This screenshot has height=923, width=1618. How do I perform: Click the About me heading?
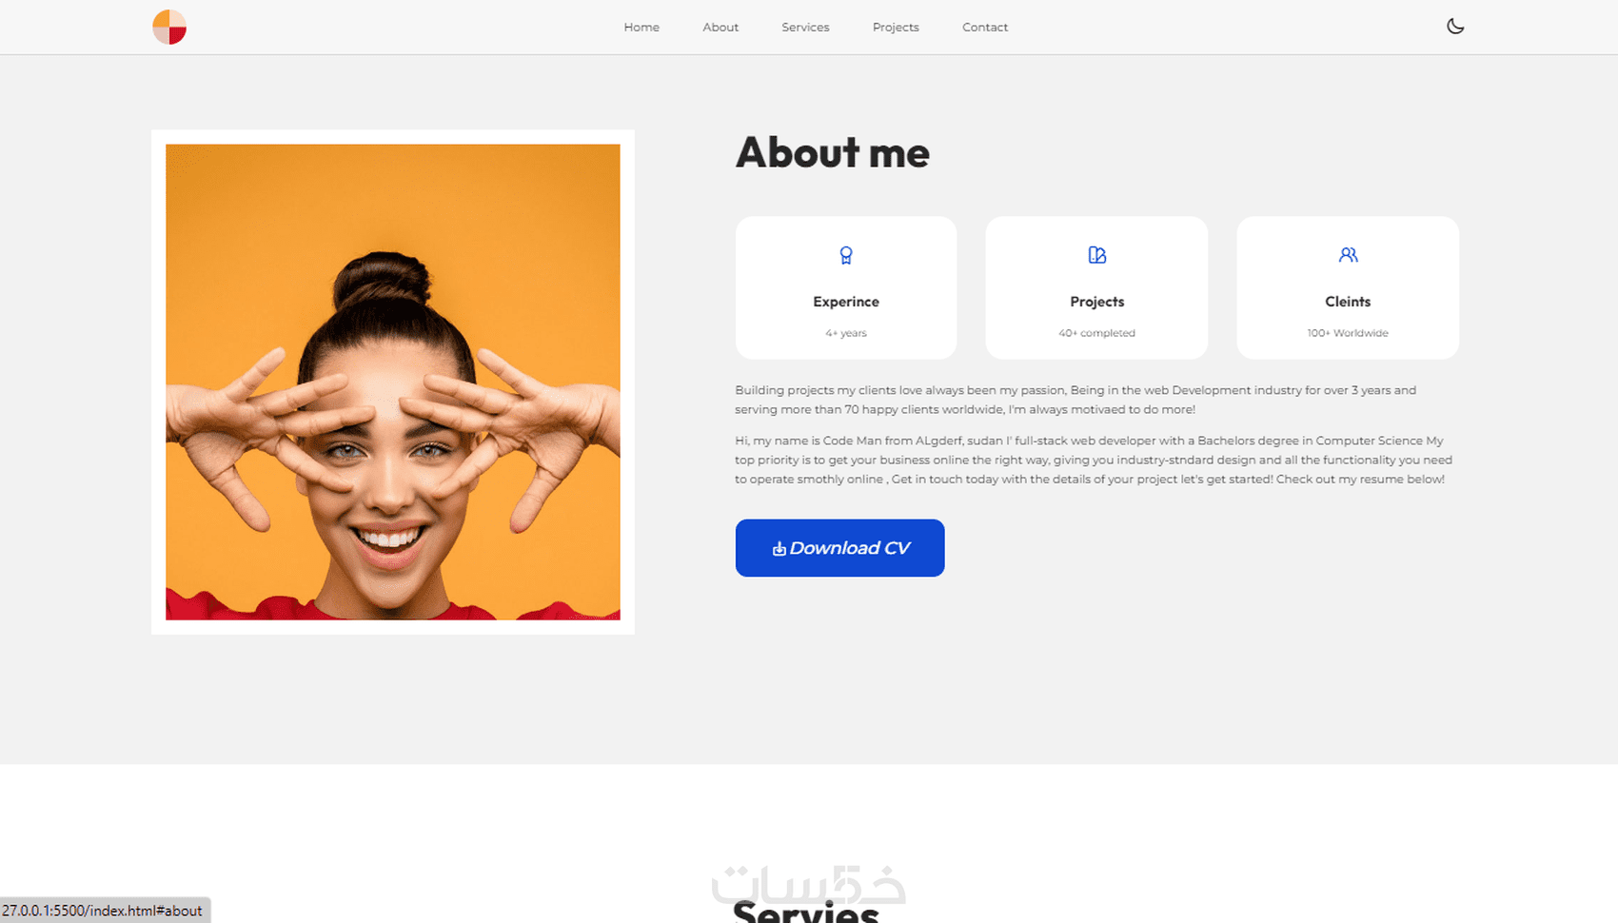833,152
